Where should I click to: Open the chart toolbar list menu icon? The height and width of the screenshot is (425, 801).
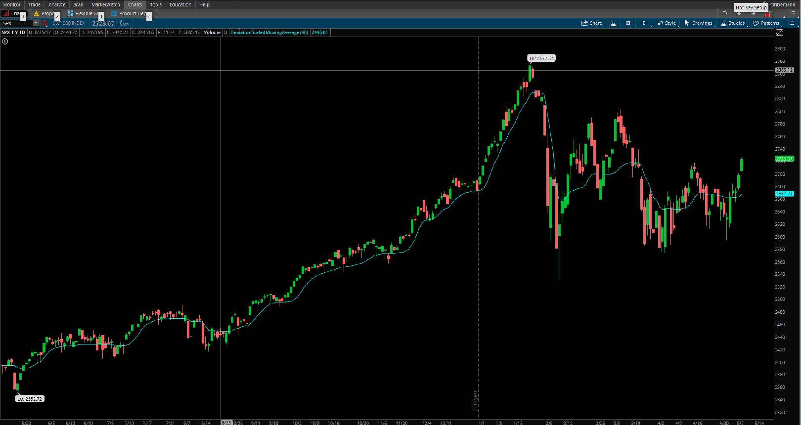(x=792, y=23)
